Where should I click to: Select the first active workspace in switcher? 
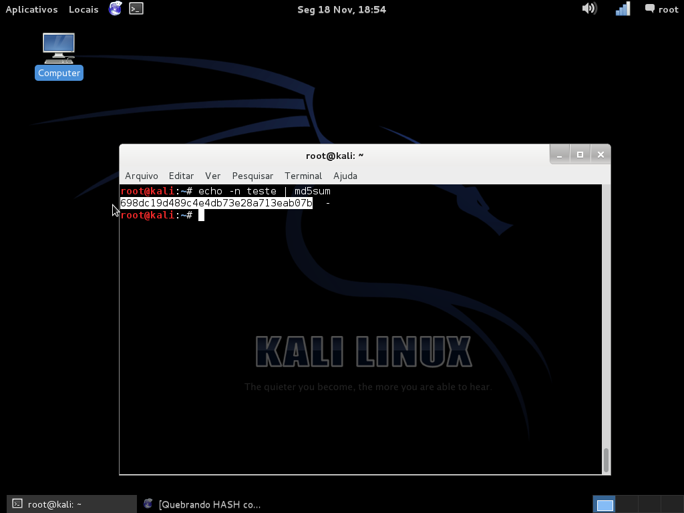[605, 504]
